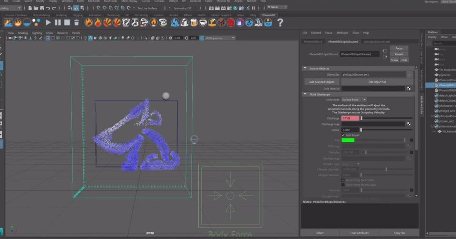Image resolution: width=456 pixels, height=239 pixels.
Task: Click the Noise slider handle
Action: (361, 130)
